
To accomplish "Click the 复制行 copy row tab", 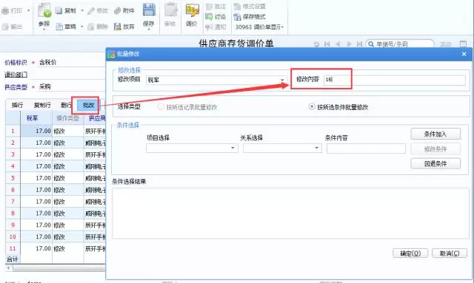I will [x=42, y=105].
